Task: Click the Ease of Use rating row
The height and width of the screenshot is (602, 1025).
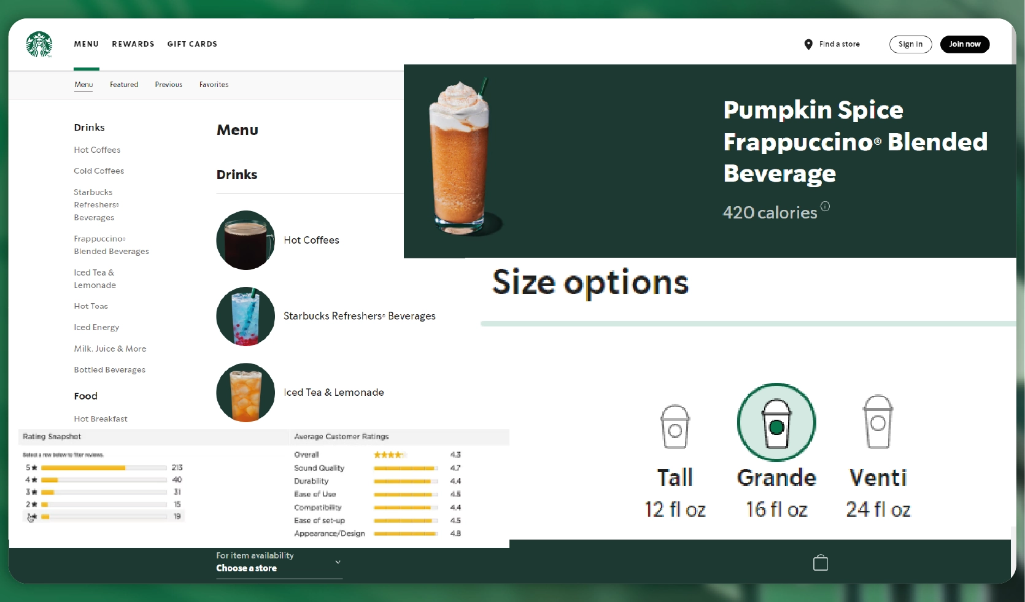Action: point(377,494)
